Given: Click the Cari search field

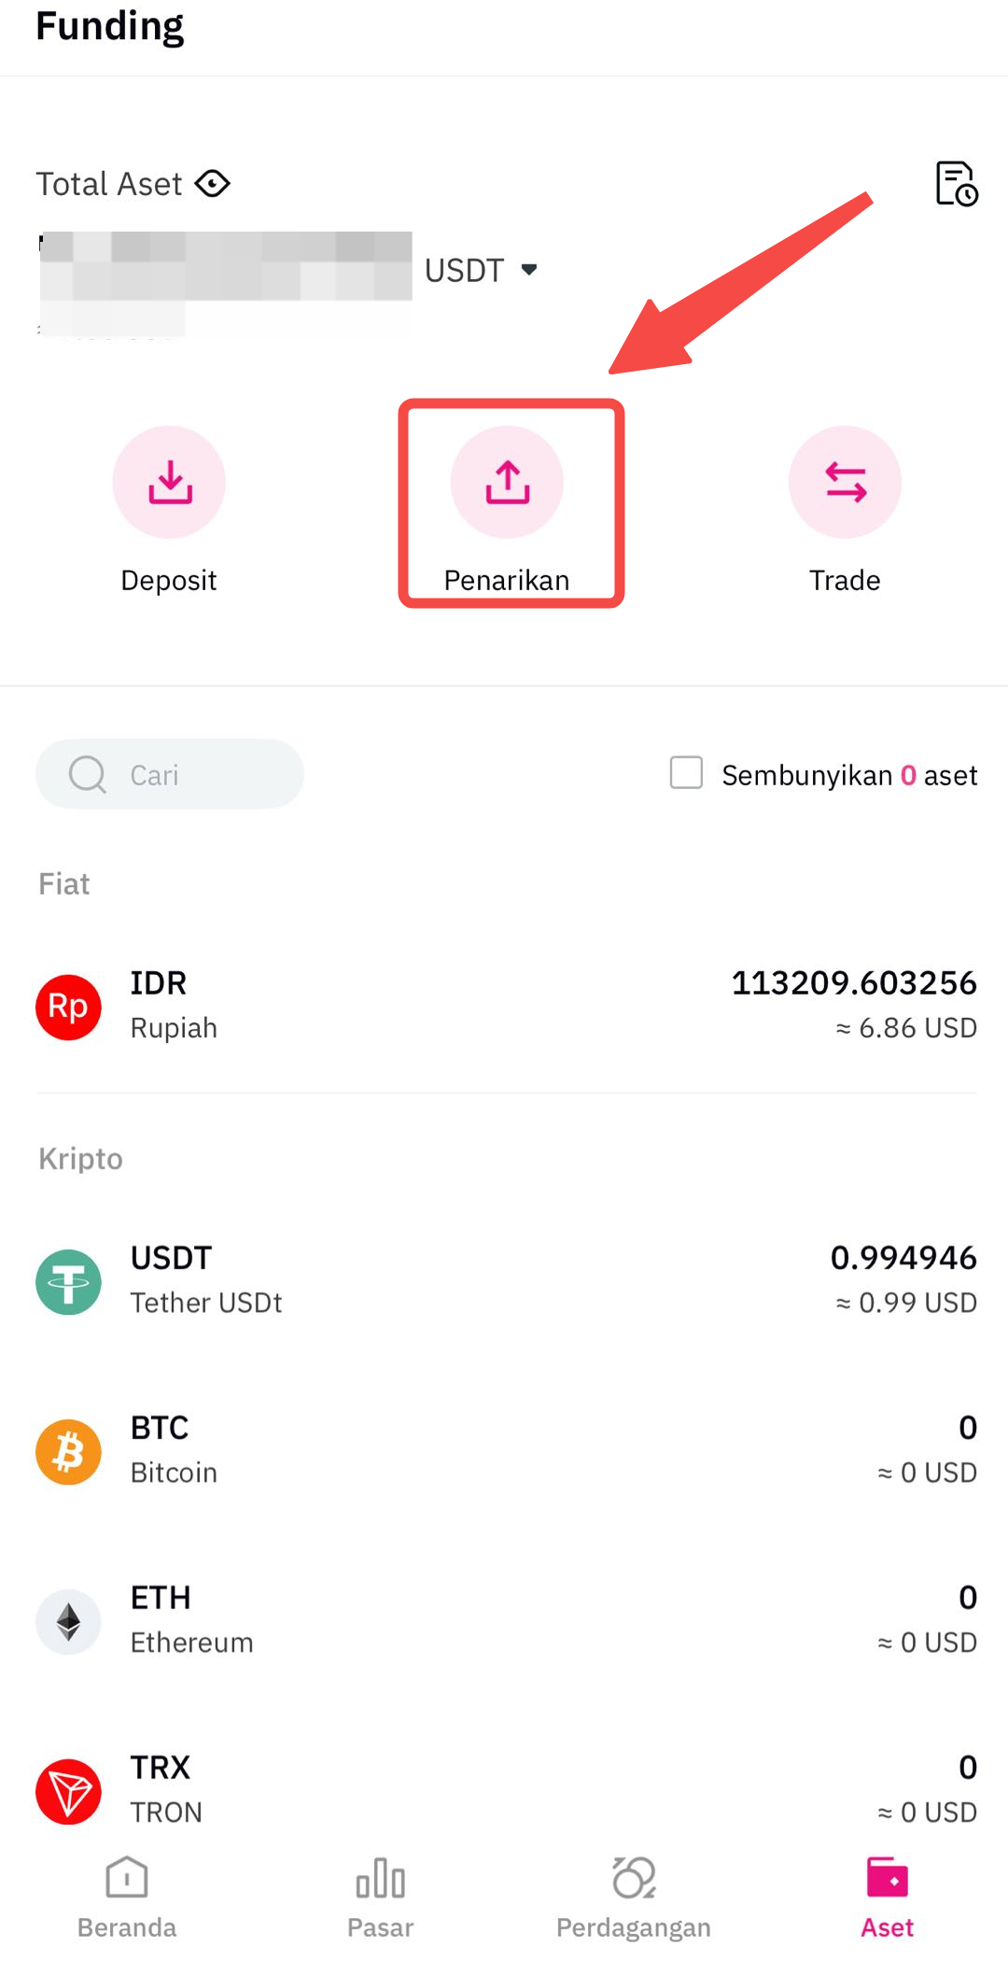Looking at the screenshot, I should pyautogui.click(x=170, y=774).
